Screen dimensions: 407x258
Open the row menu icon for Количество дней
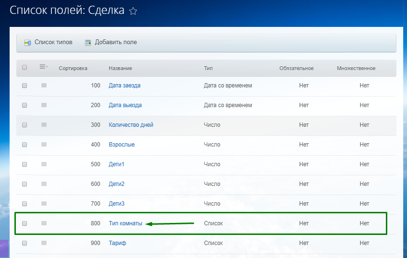[44, 125]
